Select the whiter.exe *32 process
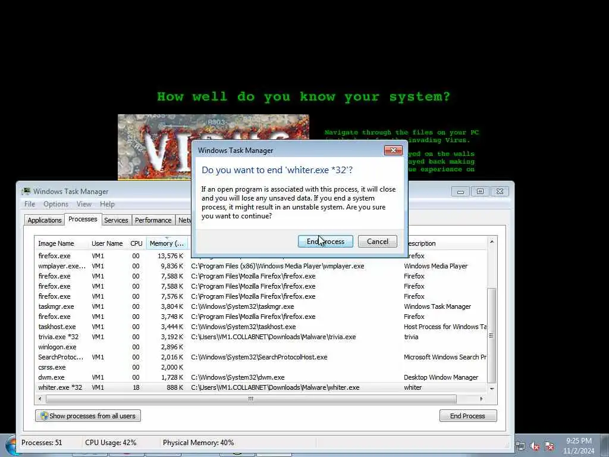Viewport: 609px width, 457px height. click(260, 387)
